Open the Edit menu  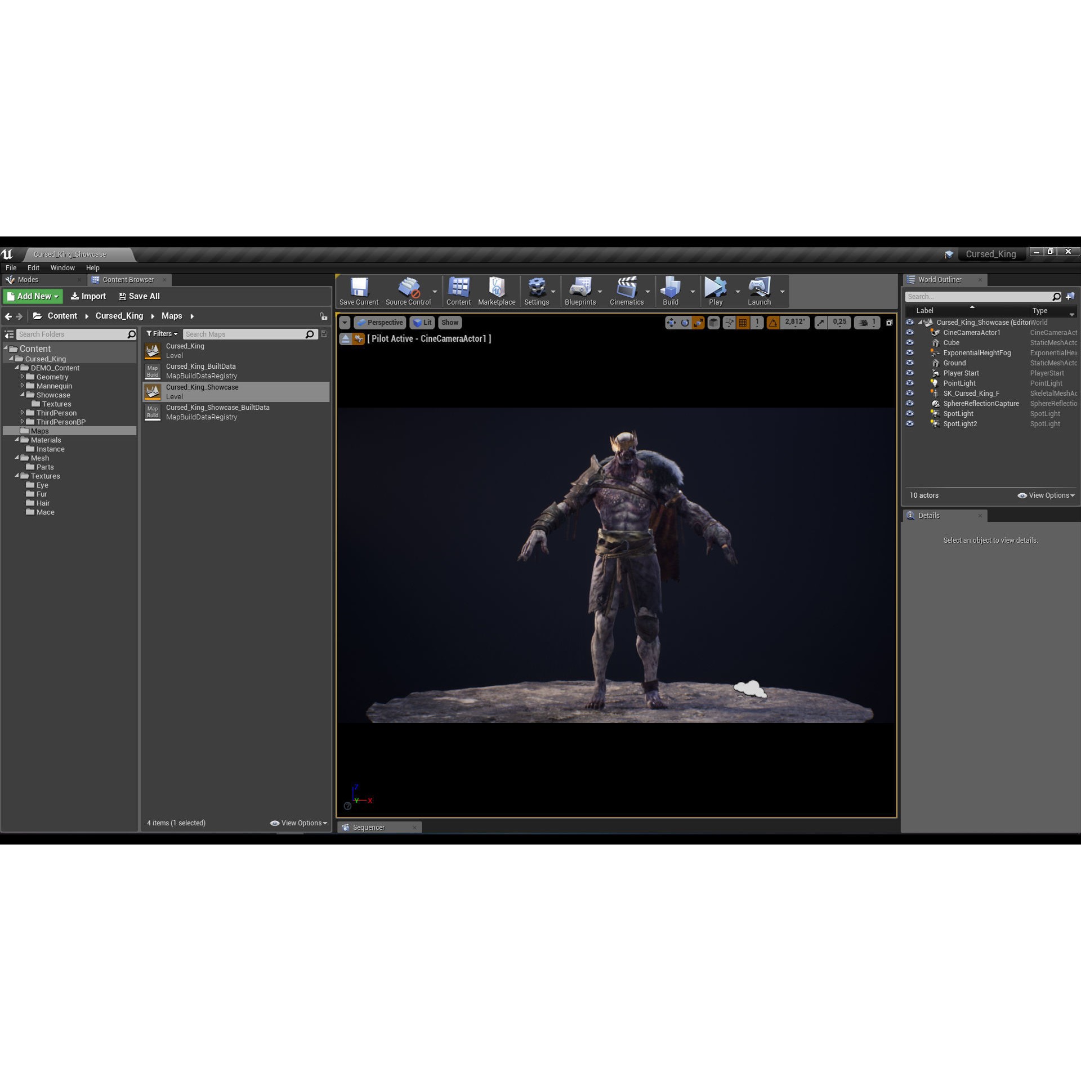33,267
